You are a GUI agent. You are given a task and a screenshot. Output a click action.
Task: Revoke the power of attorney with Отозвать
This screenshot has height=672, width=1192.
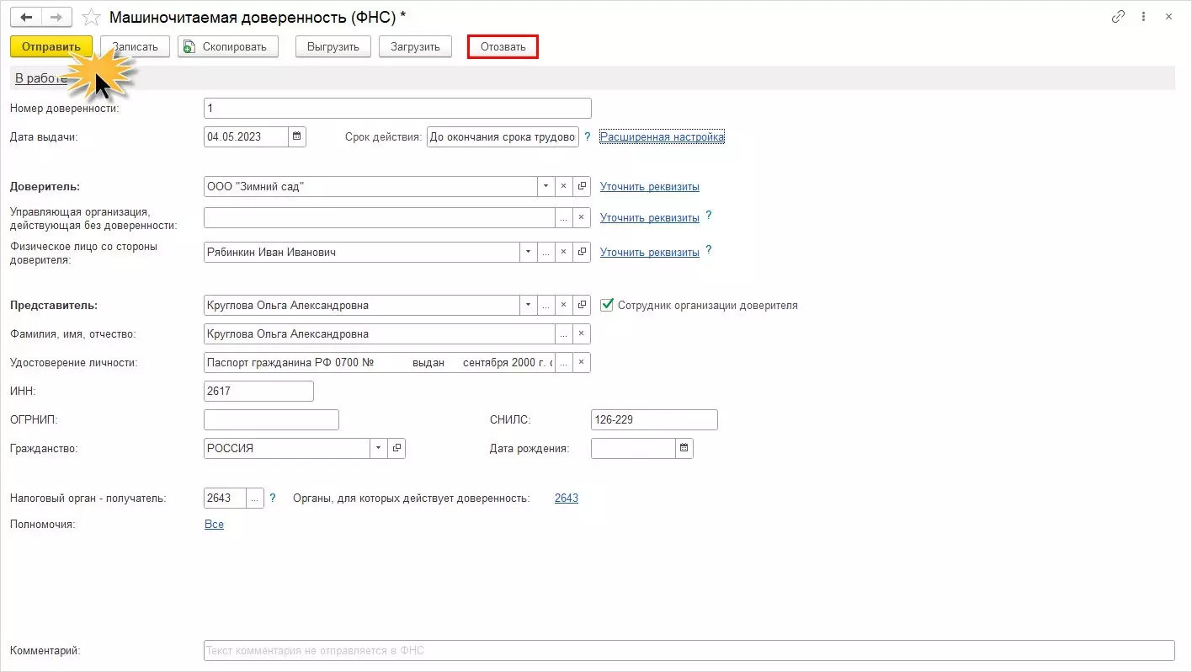[x=503, y=46]
